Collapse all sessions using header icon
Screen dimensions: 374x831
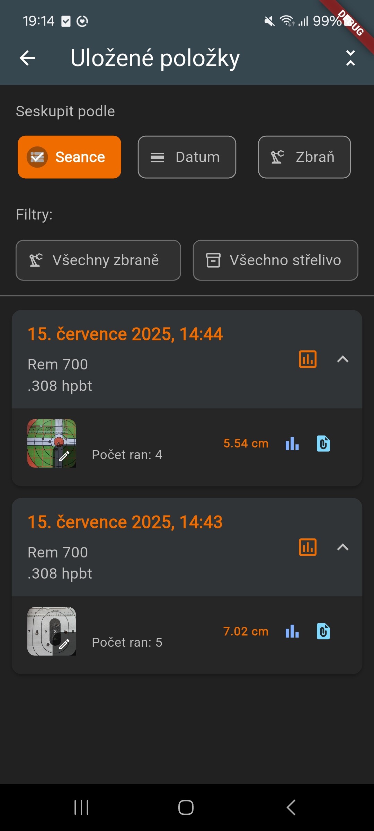tap(350, 58)
